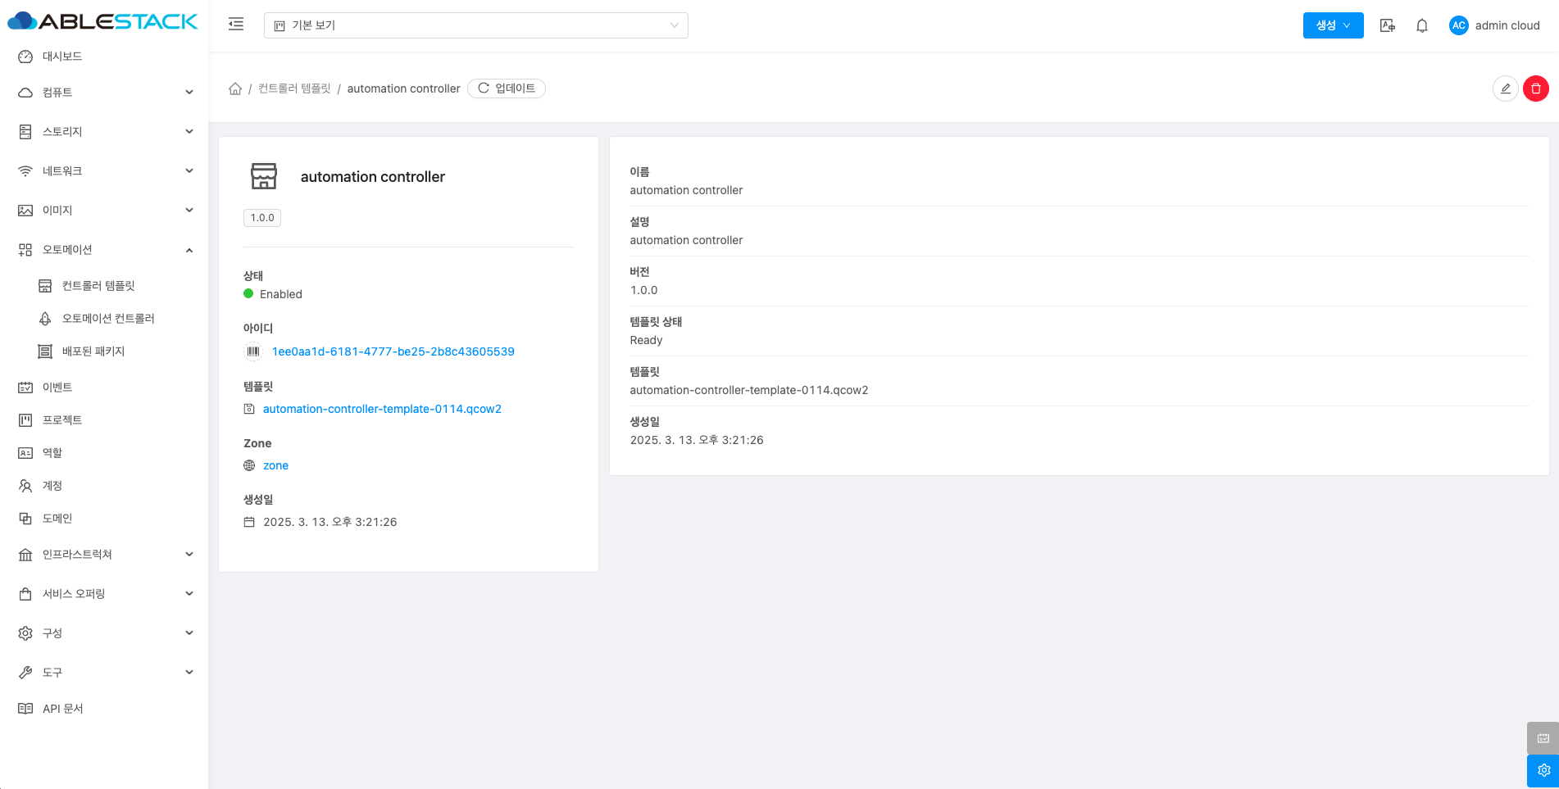Click the barcode icon beside the ID
1559x789 pixels.
253,351
